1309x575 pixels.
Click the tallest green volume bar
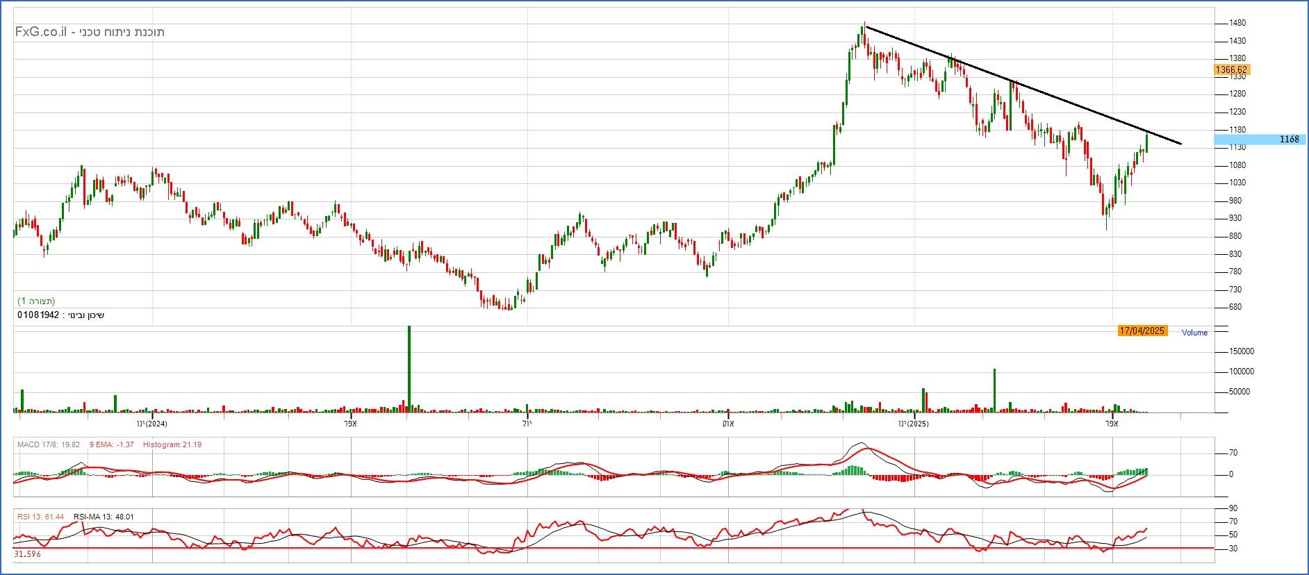pyautogui.click(x=409, y=368)
